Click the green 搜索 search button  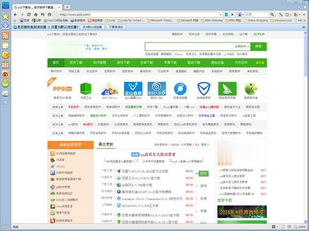point(259,46)
